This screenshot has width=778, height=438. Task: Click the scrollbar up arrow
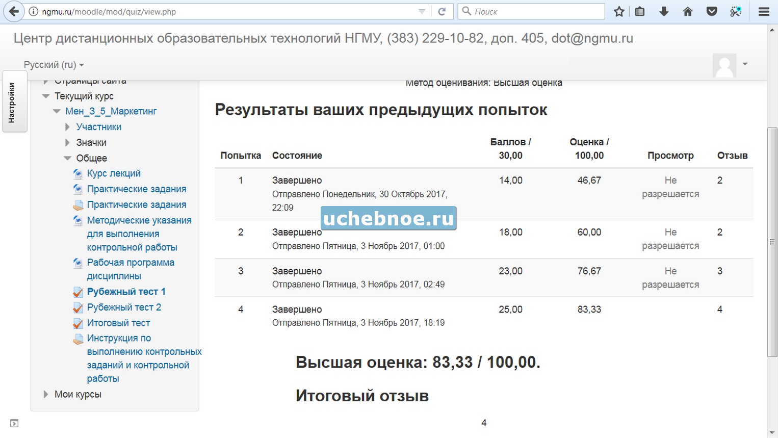[x=772, y=30]
